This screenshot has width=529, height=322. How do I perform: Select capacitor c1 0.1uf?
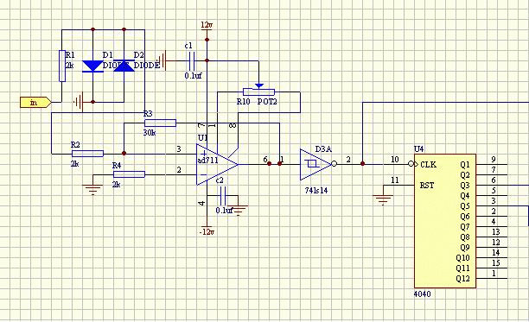191,60
